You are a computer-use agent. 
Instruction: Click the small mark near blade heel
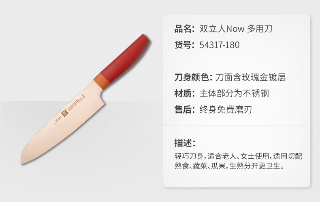pos(83,97)
